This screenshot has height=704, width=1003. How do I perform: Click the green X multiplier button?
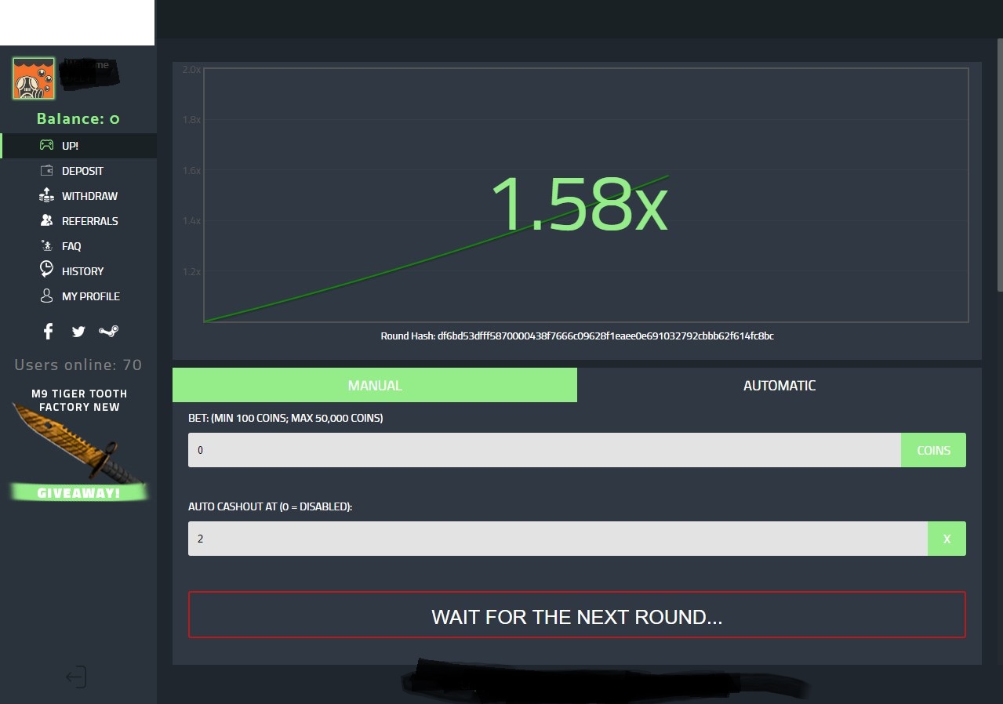947,539
